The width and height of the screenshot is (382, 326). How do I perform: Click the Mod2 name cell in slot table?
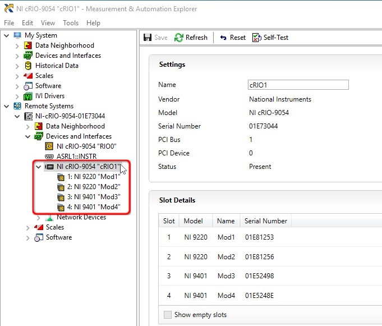226,257
